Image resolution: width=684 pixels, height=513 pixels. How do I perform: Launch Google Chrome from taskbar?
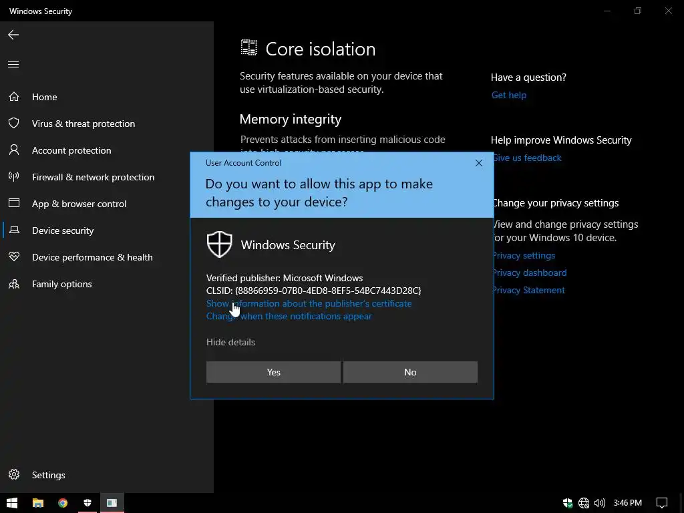(x=63, y=503)
